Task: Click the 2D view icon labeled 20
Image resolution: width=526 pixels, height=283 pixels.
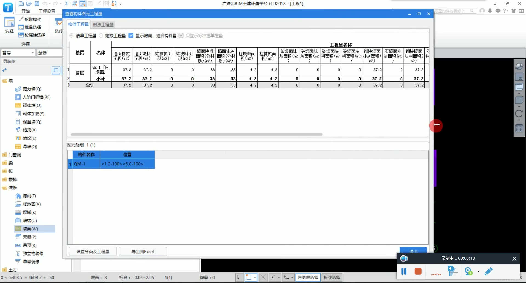Action: coord(519,77)
